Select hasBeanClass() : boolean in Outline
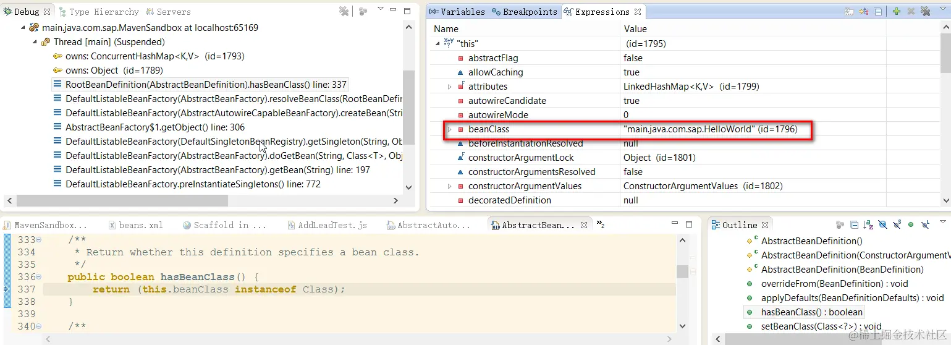The width and height of the screenshot is (951, 345). tap(803, 312)
